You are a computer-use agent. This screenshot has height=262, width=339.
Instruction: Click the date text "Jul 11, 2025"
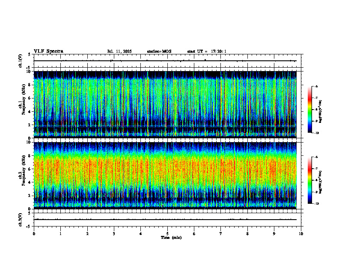(x=119, y=51)
